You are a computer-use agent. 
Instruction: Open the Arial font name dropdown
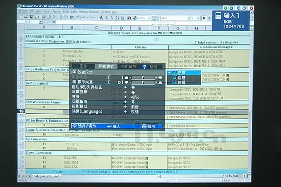[189, 18]
